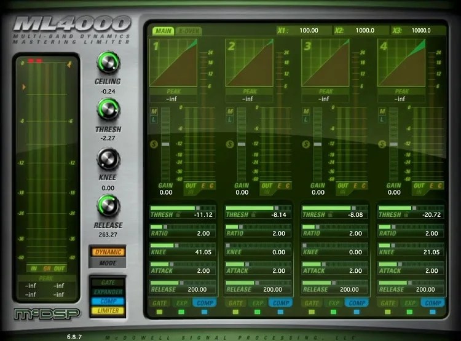Viewport: 461px width, 341px height.
Task: Click band 2 THRESH value -8.14
Action: 278,215
